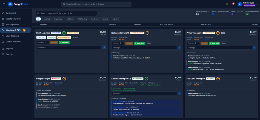This screenshot has height=120, width=260.
Task: Filter by Confirmed status
Action: click(x=95, y=19)
